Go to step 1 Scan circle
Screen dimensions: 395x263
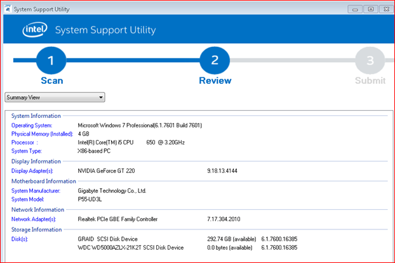[51, 60]
